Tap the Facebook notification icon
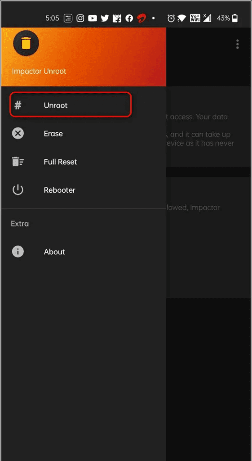This screenshot has height=461, width=252. [129, 18]
